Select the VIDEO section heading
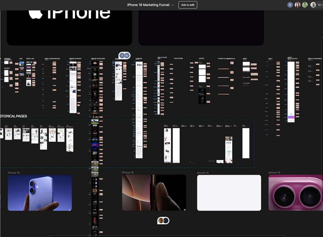Image resolution: width=323 pixels, height=237 pixels. 245,59
